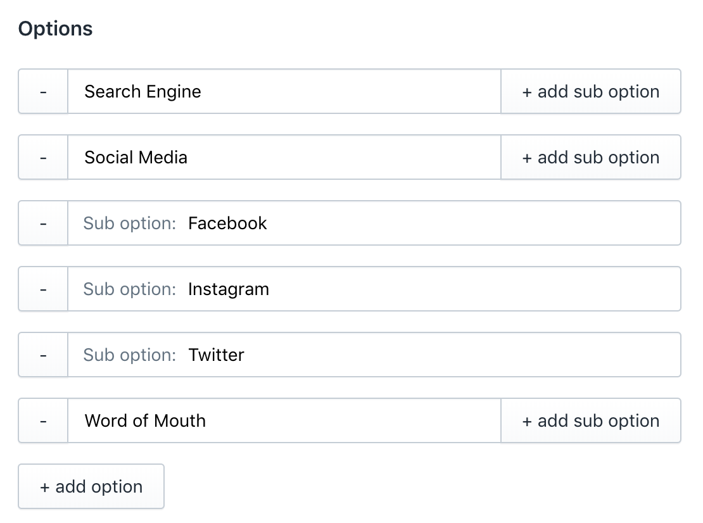Delete the Instagram sub option via minus

[43, 289]
